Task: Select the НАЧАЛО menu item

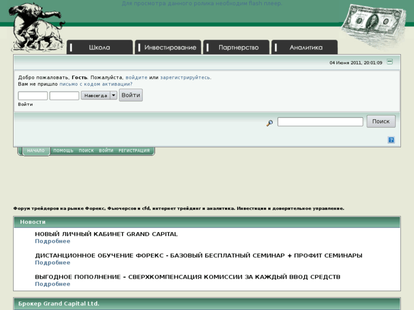Action: 36,151
